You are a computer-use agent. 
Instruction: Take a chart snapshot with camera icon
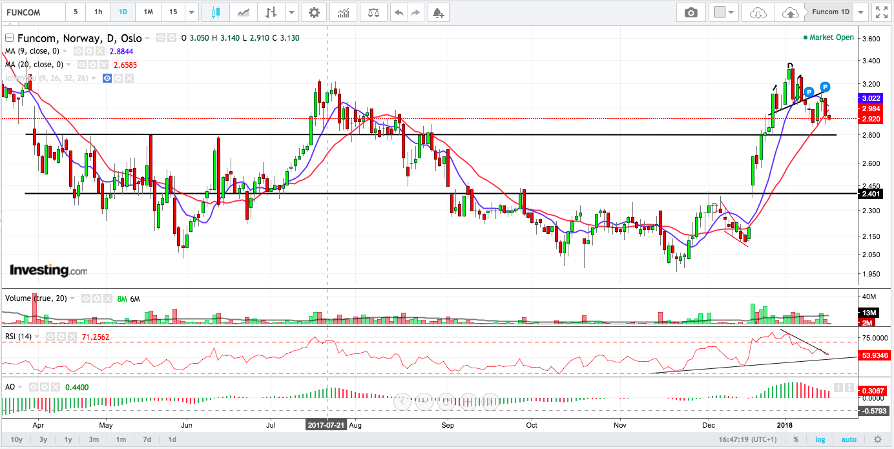pos(691,12)
